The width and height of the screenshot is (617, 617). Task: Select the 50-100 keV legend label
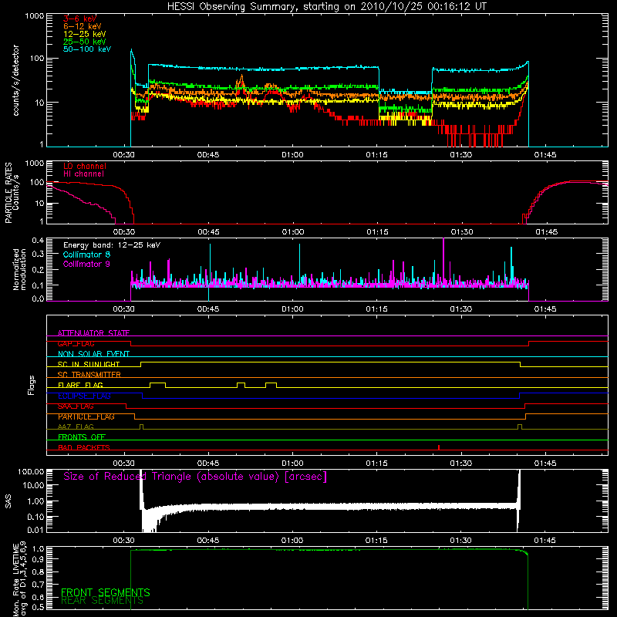tap(87, 49)
